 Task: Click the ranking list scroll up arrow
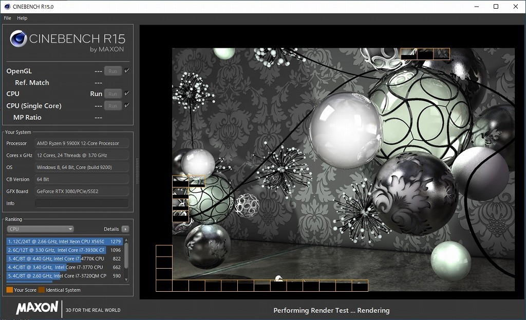(126, 240)
